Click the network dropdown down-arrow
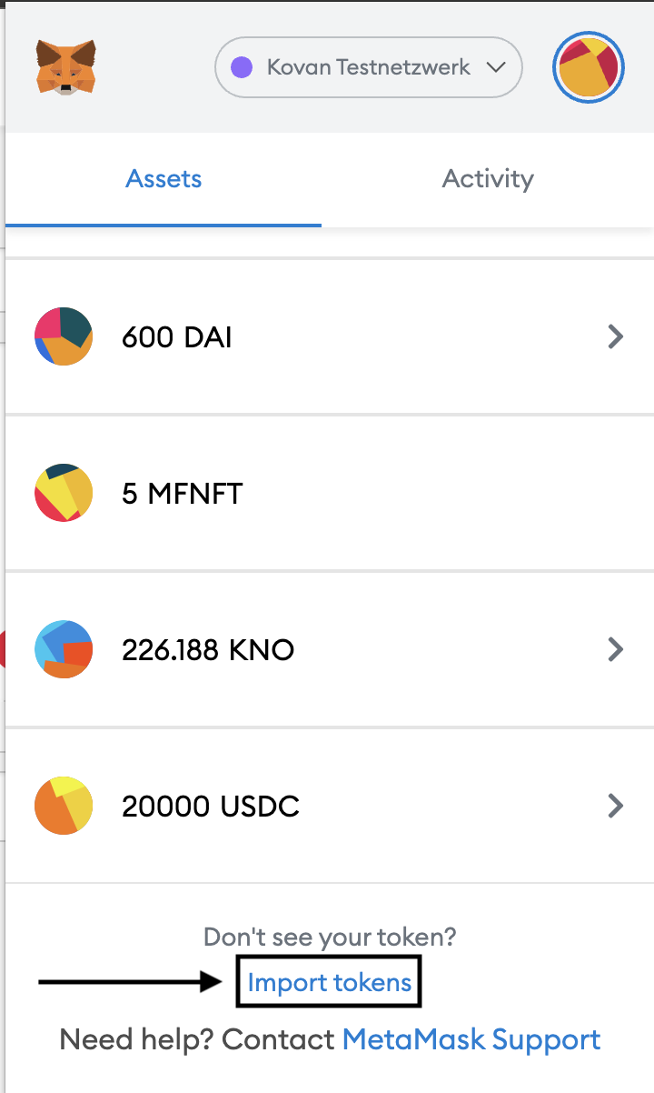The image size is (654, 1093). point(495,67)
